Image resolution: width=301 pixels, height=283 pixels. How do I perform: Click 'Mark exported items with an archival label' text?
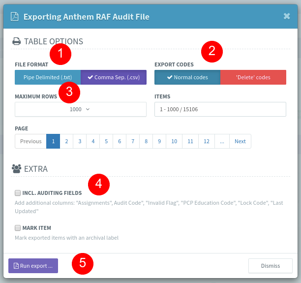click(x=66, y=238)
